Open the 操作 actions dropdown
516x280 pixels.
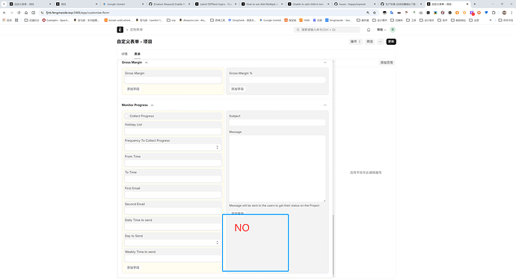[x=355, y=41]
